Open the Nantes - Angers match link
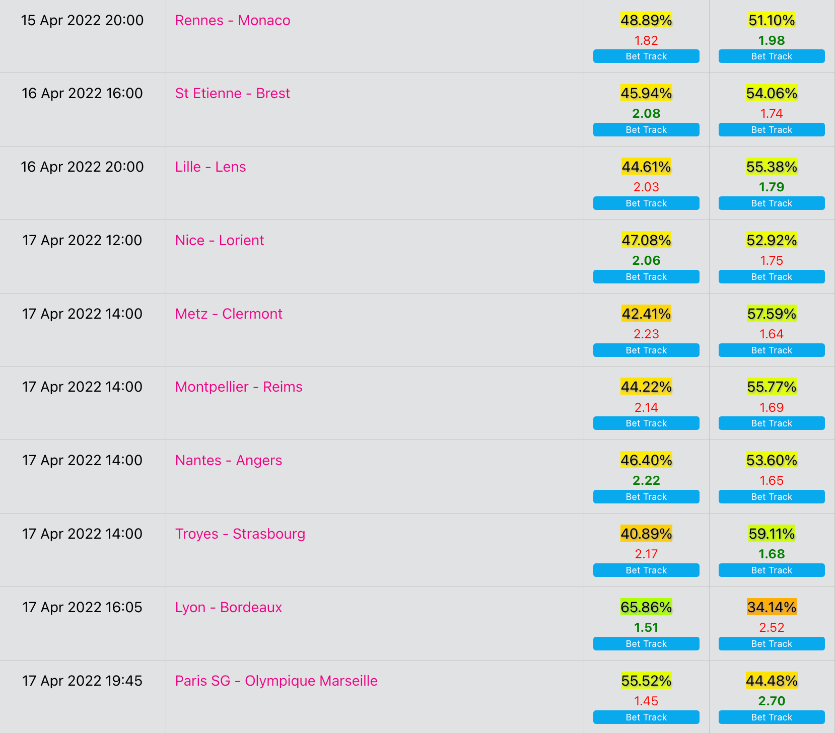 click(229, 461)
